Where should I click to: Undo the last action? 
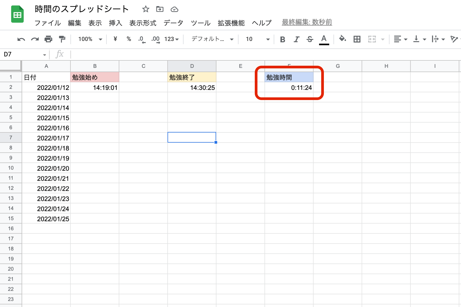(x=21, y=39)
